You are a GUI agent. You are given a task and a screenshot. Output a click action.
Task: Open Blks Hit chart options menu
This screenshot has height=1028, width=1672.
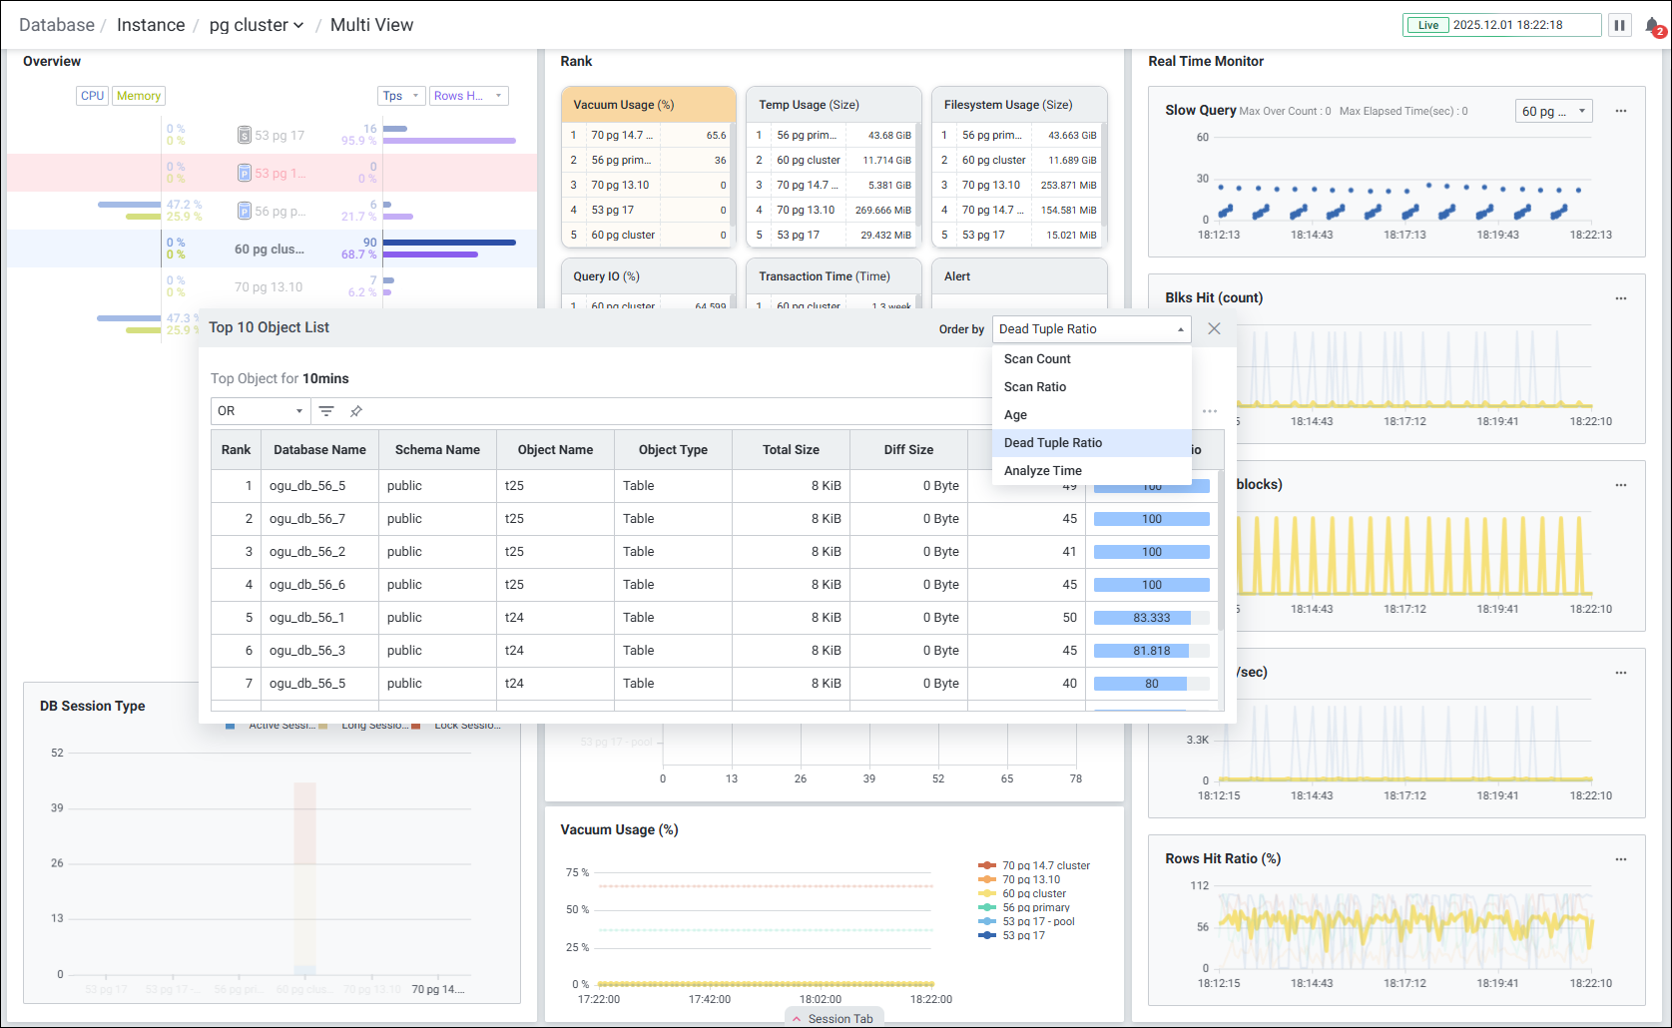click(1621, 298)
